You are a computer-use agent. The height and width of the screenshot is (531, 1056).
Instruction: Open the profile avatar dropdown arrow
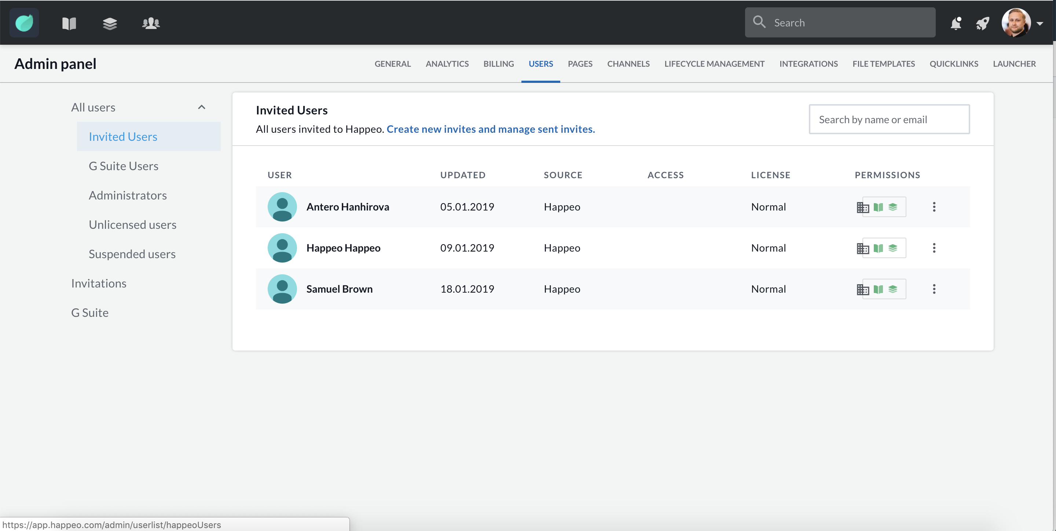pyautogui.click(x=1039, y=23)
